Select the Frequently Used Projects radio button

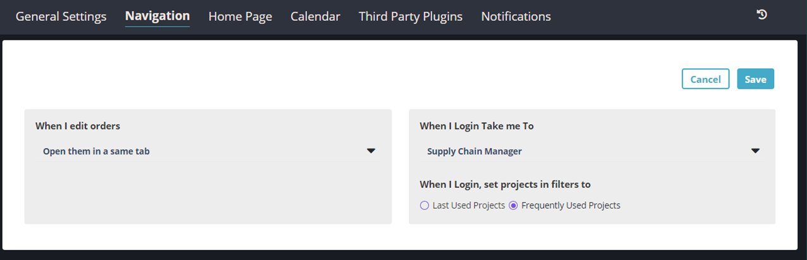click(x=513, y=206)
